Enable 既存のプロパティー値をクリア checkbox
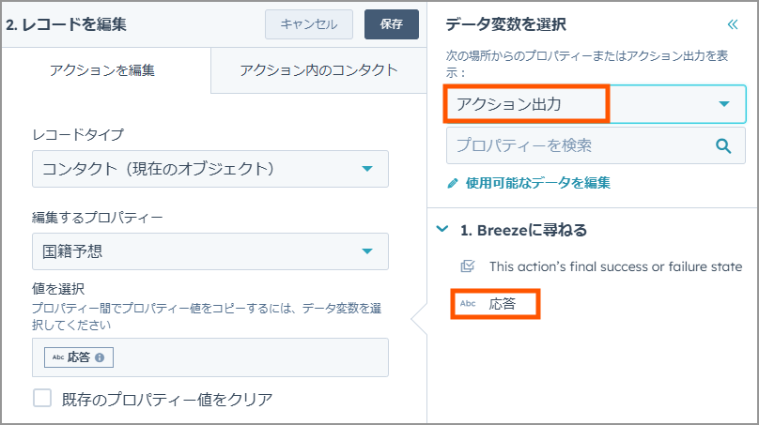 coord(42,399)
